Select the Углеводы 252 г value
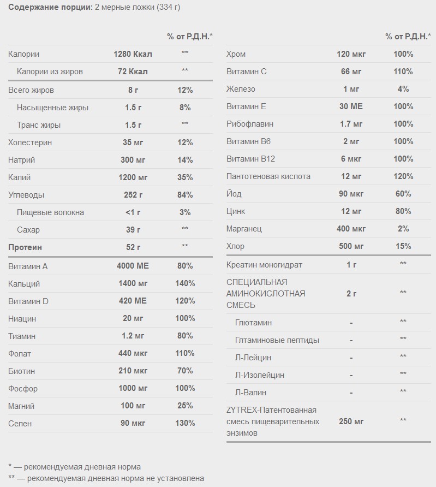Screen dimensions: 436x487 coord(133,195)
